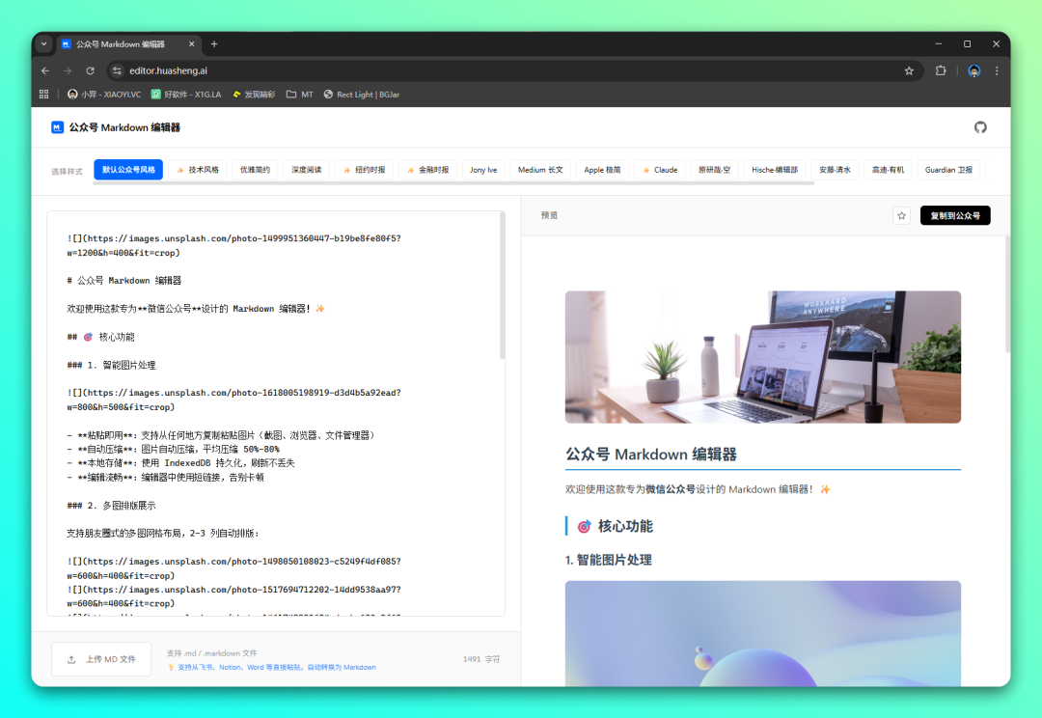
Task: Open the 发现精彩 bookmark
Action: pos(254,95)
